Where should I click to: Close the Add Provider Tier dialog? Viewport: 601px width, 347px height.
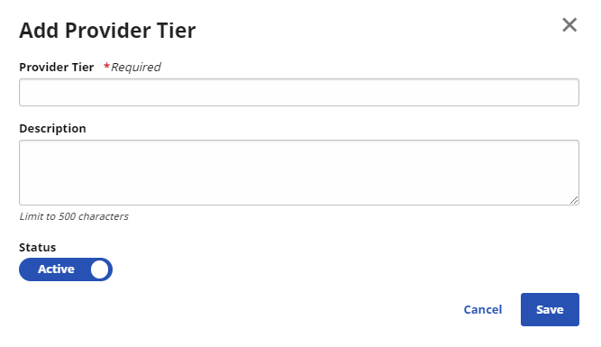click(569, 25)
